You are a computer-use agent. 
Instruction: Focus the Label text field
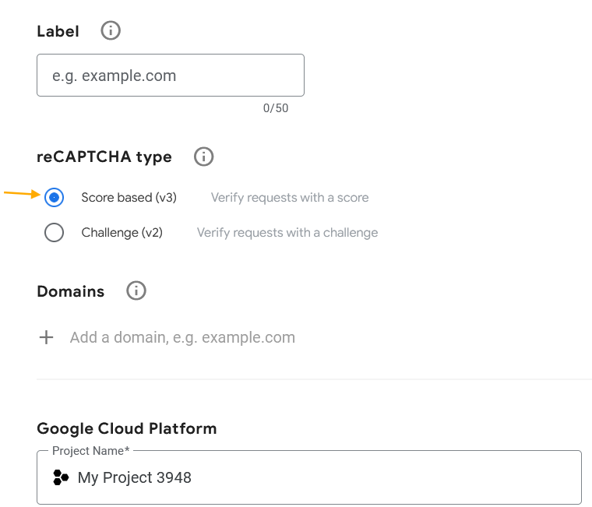coord(171,75)
